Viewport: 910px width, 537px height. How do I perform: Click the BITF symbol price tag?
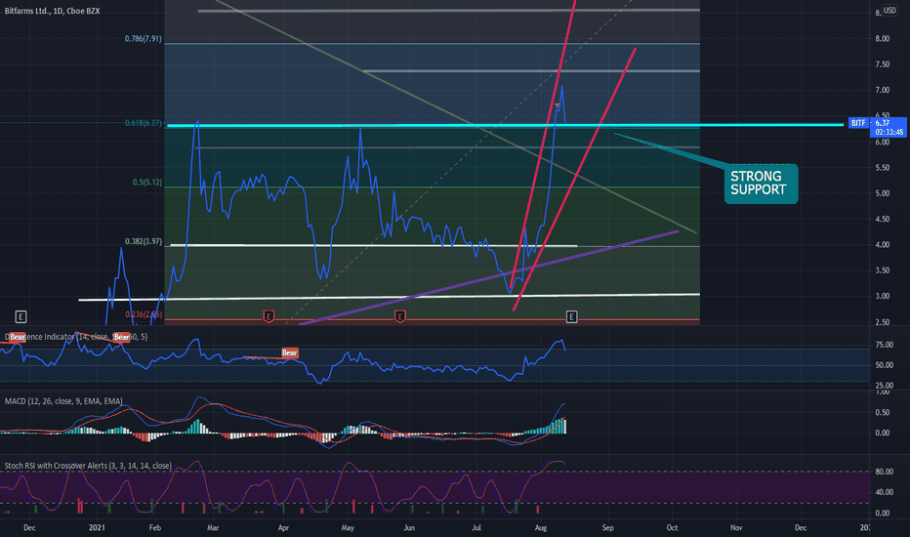point(858,123)
